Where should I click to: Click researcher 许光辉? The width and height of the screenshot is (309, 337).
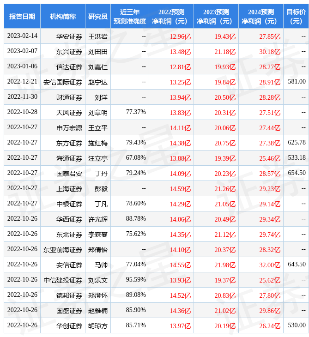tap(98, 219)
